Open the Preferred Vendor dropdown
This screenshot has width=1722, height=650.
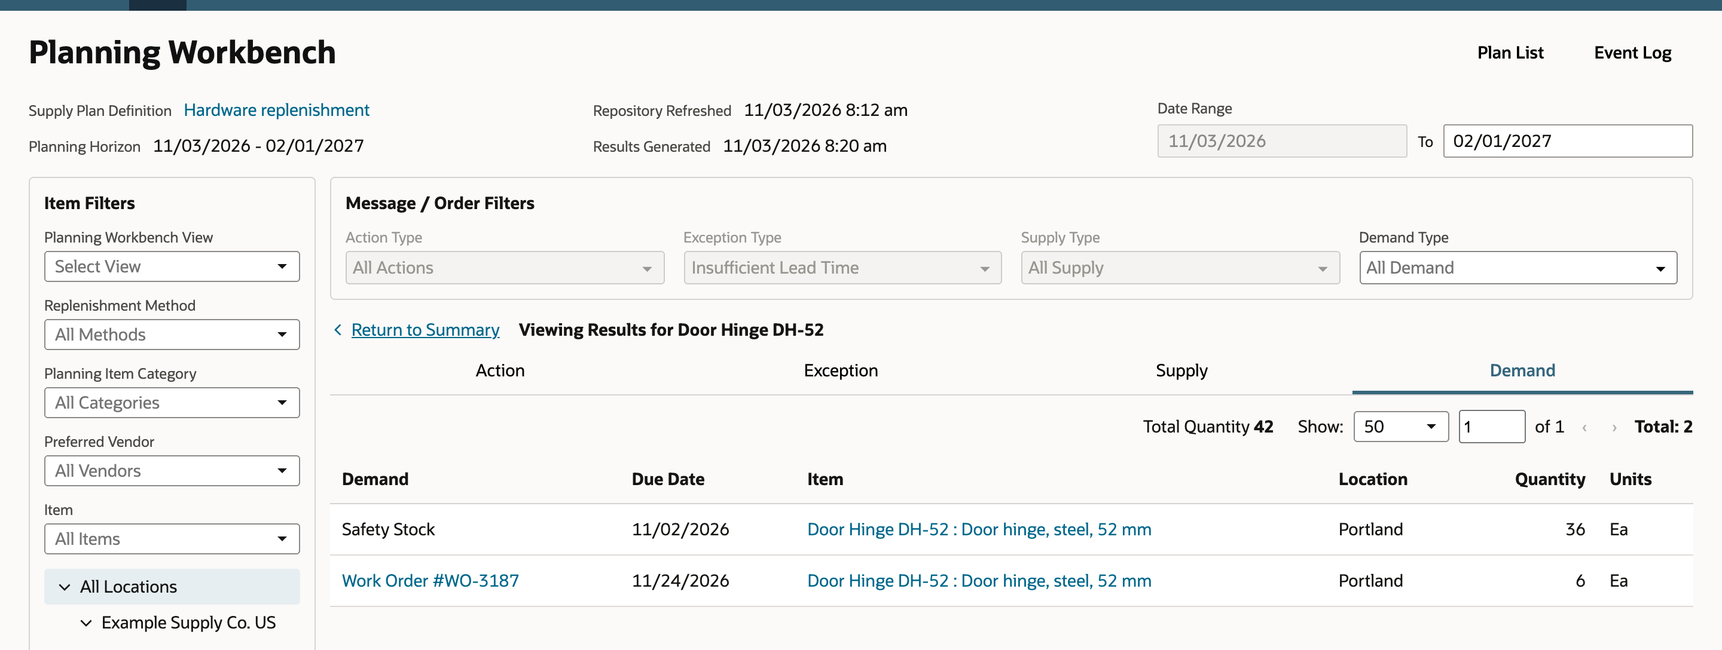click(172, 471)
